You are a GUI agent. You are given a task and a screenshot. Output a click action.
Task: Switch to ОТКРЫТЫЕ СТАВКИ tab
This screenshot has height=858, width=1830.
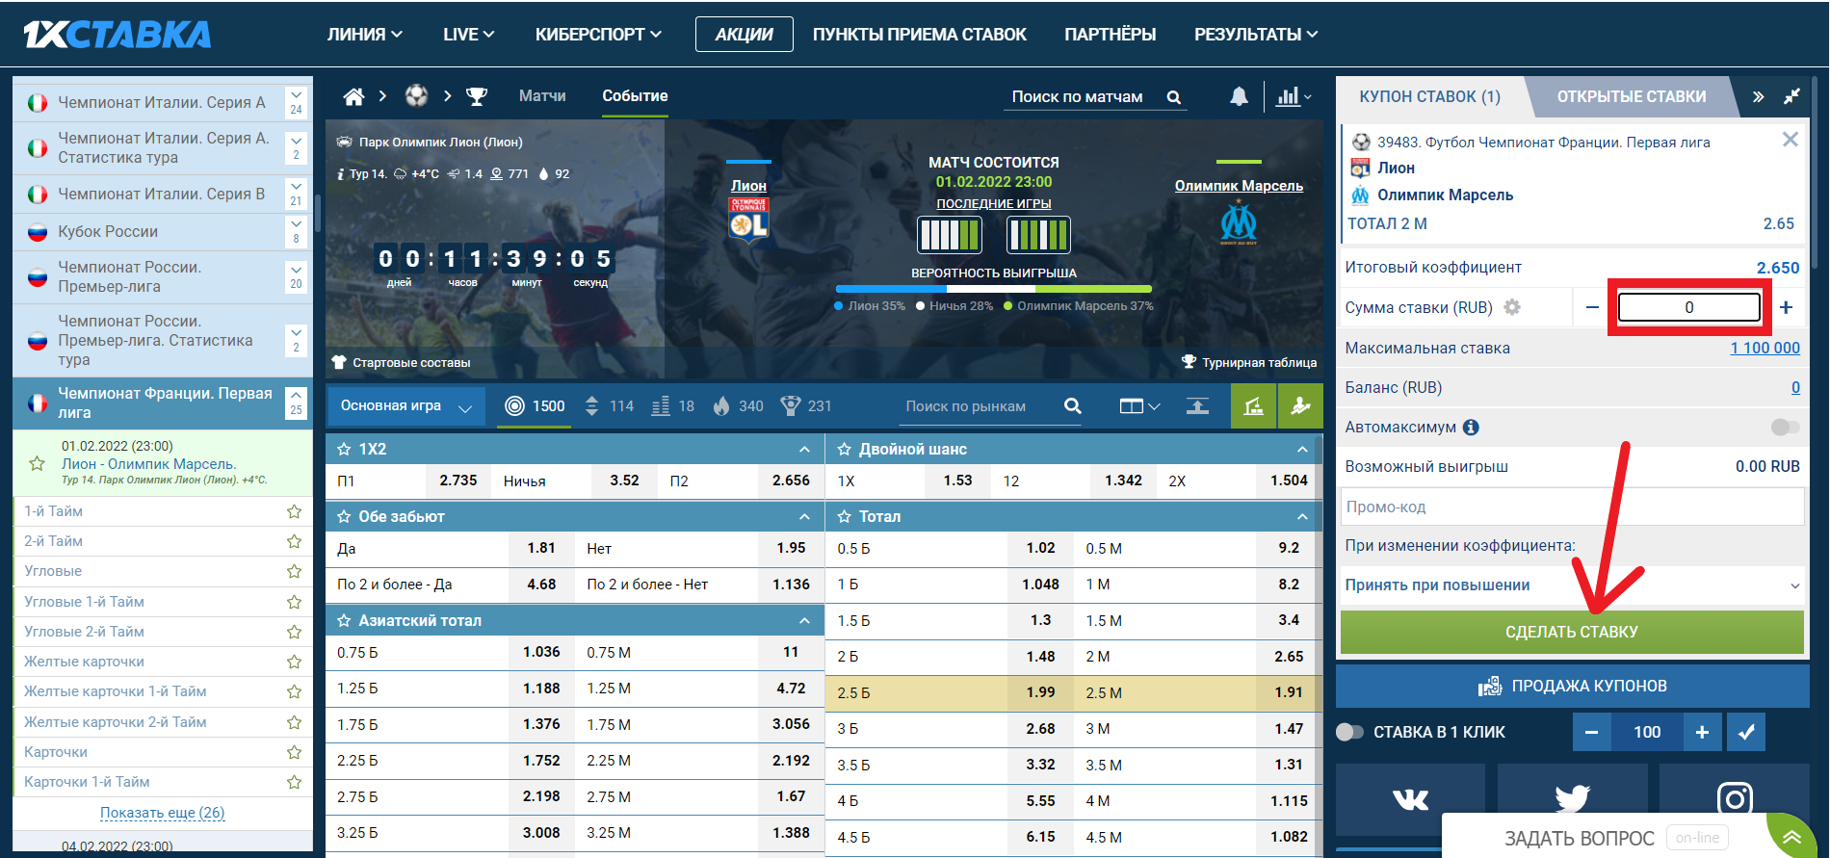tap(1631, 96)
